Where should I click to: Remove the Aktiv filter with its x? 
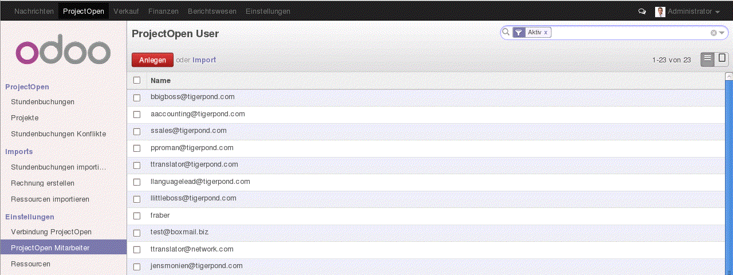pyautogui.click(x=546, y=33)
